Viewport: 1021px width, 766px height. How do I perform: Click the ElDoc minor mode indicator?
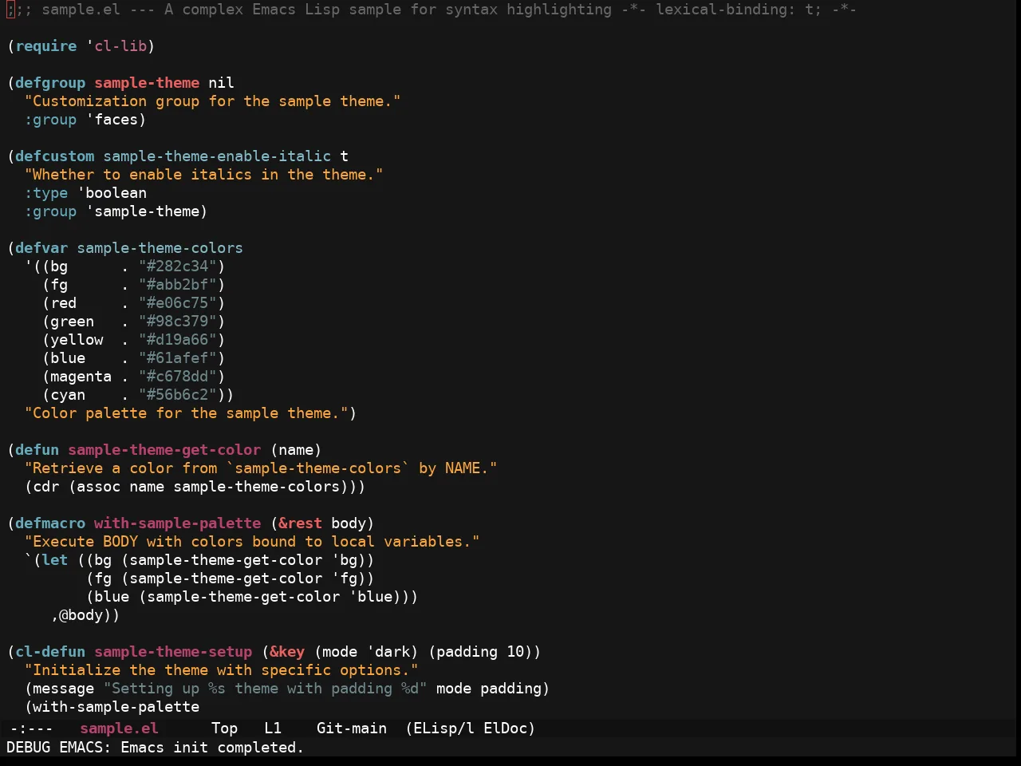(505, 728)
